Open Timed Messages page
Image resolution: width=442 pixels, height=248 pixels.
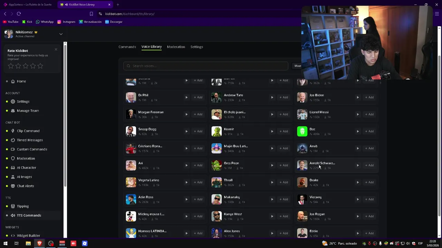coord(30,140)
